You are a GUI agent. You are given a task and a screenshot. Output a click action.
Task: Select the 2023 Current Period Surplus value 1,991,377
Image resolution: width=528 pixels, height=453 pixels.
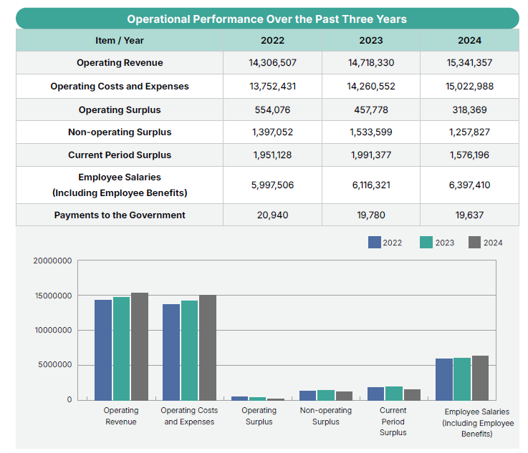pos(371,155)
